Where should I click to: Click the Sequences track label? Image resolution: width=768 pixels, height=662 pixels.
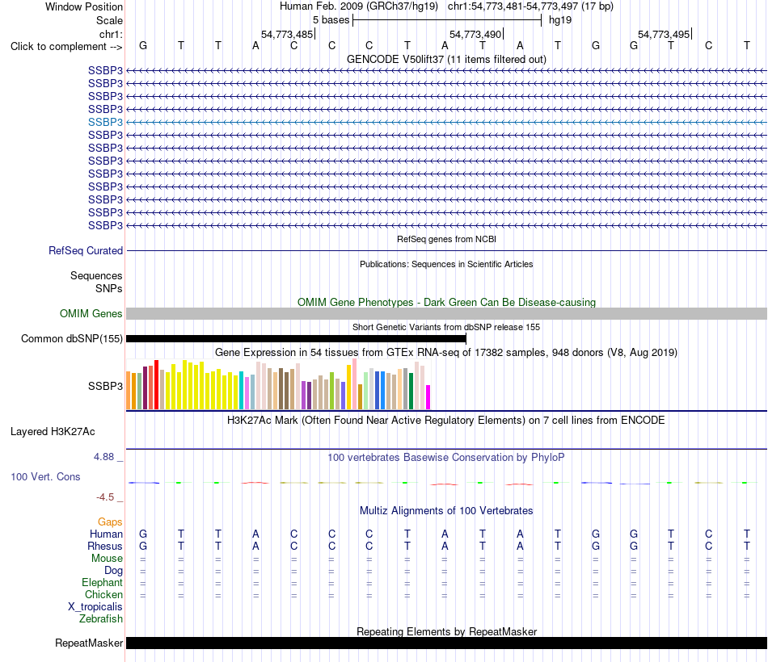(96, 275)
